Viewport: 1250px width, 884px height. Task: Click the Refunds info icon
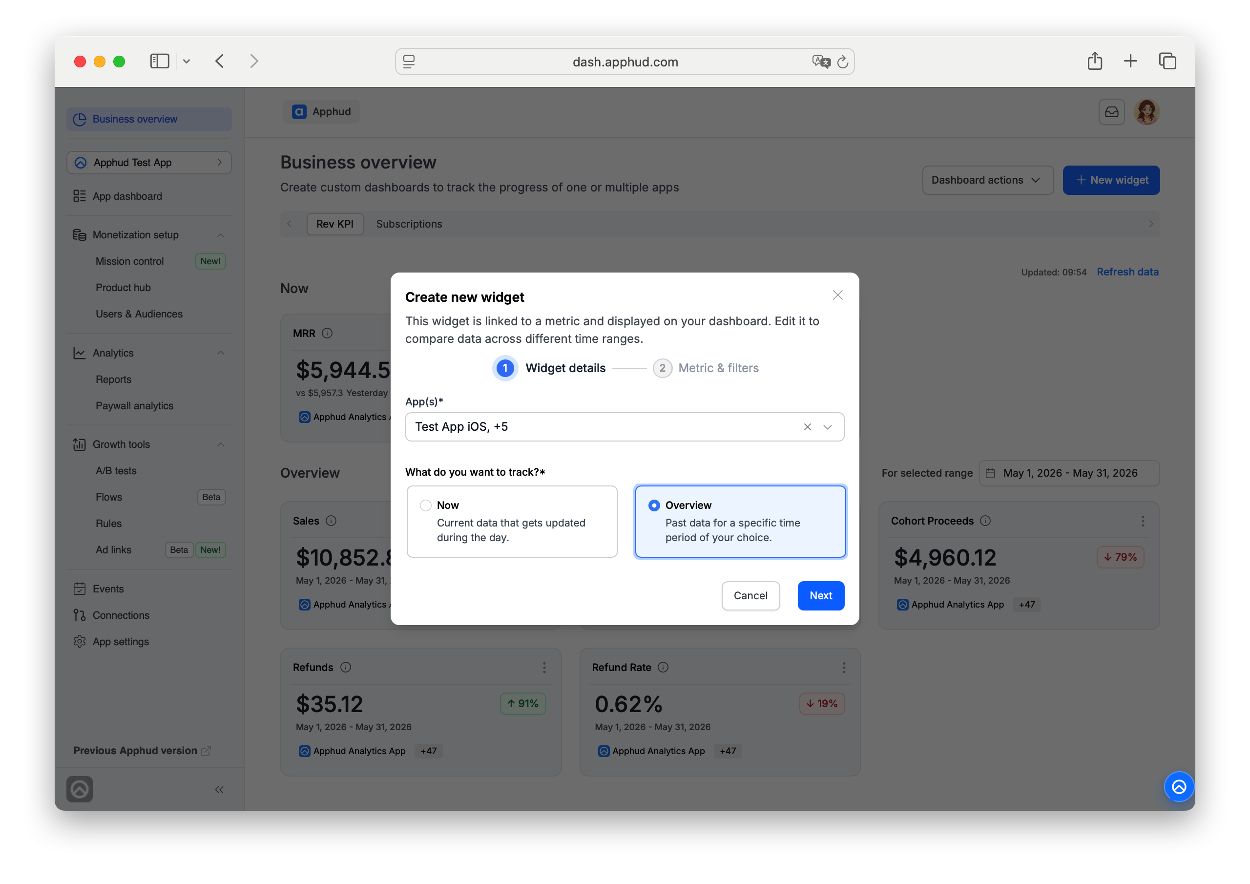[x=346, y=667]
